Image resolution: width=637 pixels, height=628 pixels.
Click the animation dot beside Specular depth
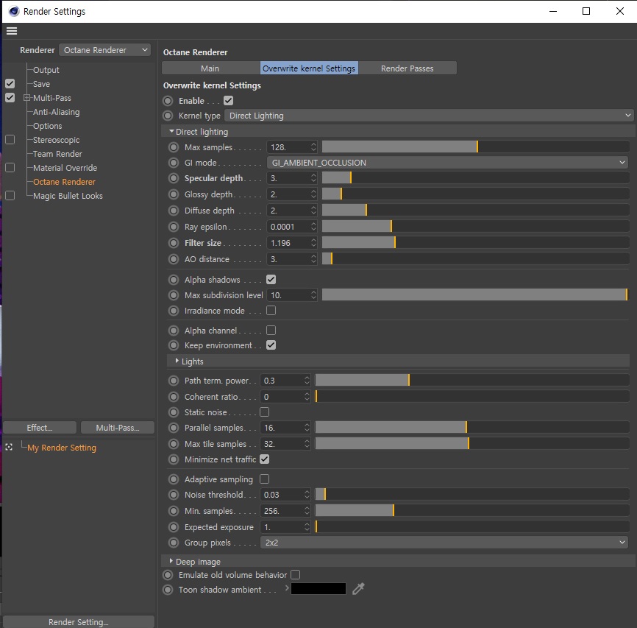174,178
